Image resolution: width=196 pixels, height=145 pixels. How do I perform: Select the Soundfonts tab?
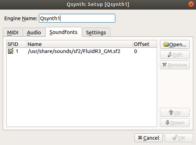[x=63, y=32]
